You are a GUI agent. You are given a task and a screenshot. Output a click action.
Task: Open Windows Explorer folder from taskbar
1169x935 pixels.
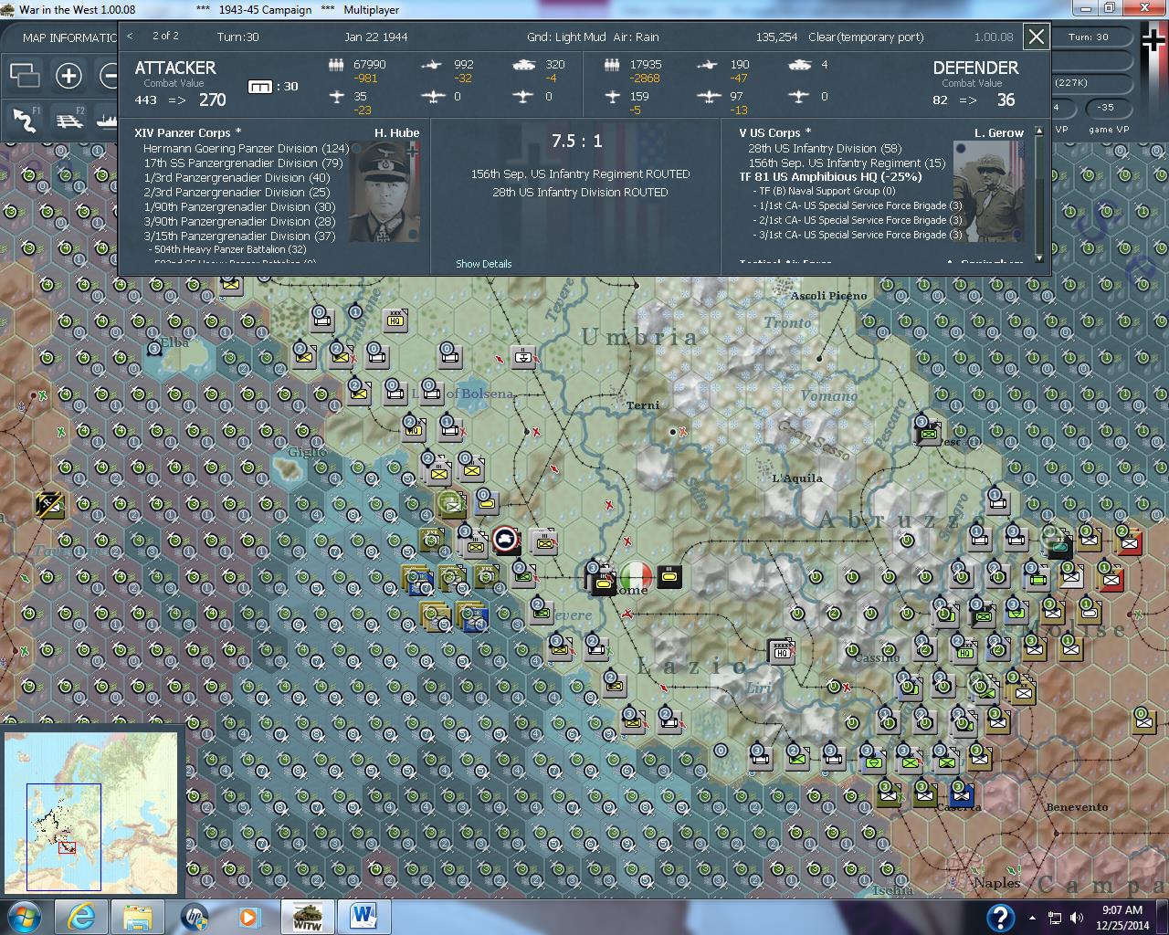coord(138,916)
